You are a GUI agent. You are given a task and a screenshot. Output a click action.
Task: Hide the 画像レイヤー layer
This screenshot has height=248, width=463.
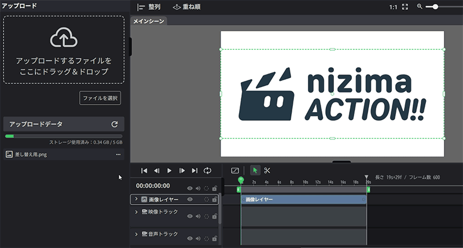point(190,199)
